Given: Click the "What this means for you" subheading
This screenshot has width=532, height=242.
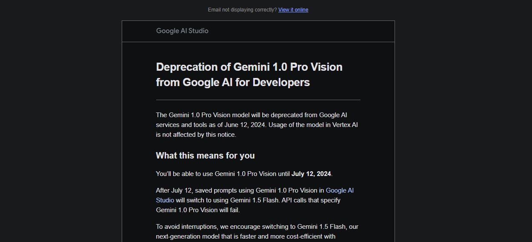Looking at the screenshot, I should pos(205,156).
